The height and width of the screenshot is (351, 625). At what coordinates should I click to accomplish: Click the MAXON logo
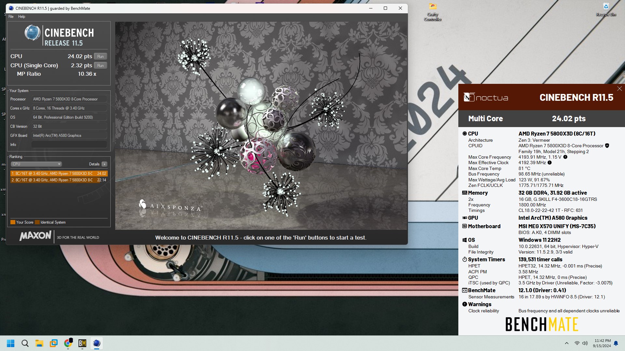pyautogui.click(x=35, y=236)
